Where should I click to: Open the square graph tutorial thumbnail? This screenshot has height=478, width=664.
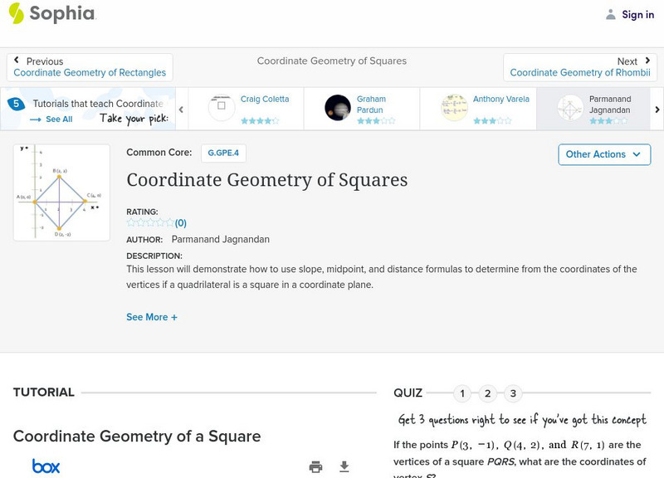(61, 193)
